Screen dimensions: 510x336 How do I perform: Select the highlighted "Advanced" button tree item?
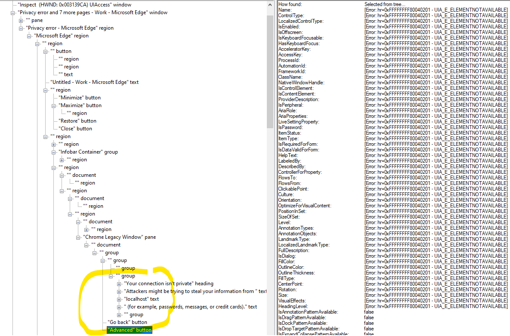(x=130, y=330)
